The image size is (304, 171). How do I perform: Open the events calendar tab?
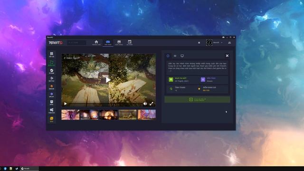[130, 43]
